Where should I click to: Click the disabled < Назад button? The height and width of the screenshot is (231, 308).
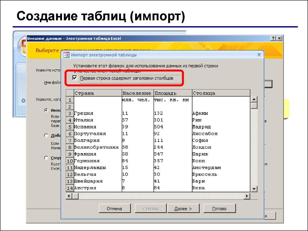tap(150, 208)
